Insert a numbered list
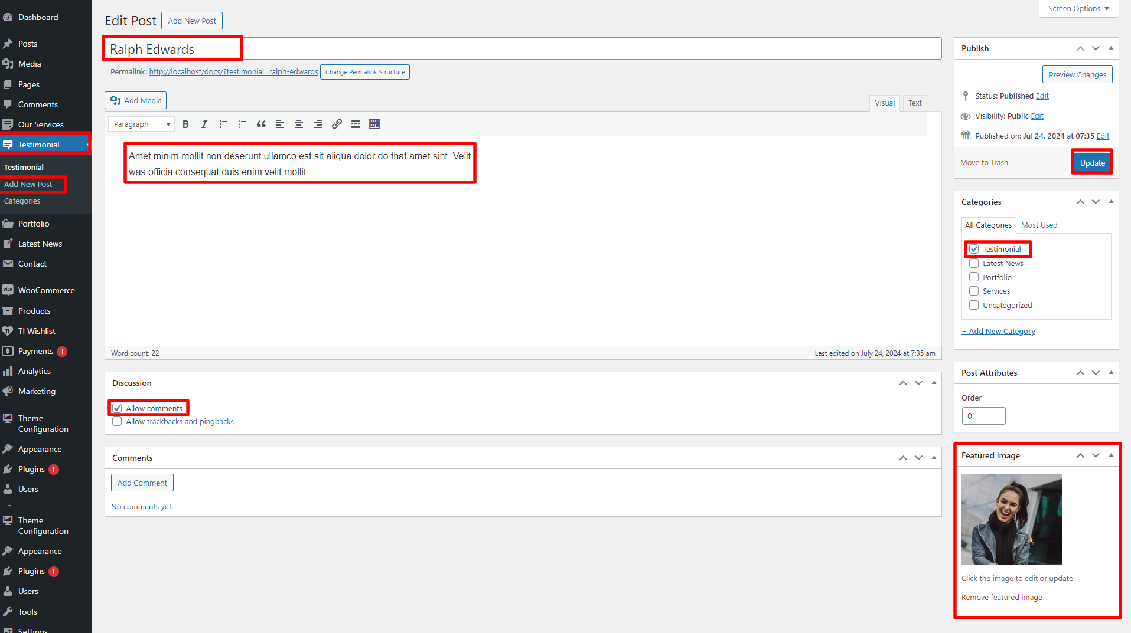Viewport: 1131px width, 633px height. click(x=242, y=124)
